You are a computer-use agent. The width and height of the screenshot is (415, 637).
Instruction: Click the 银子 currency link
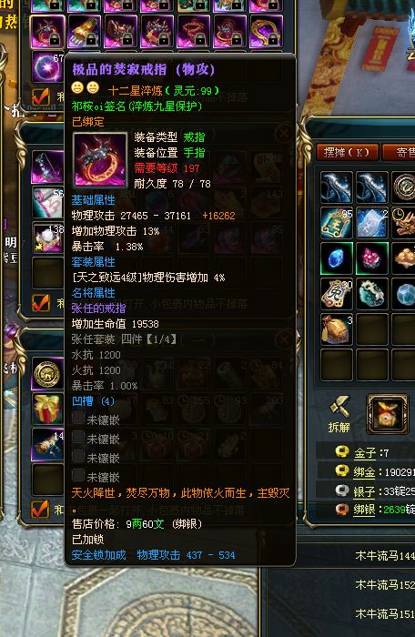pyautogui.click(x=364, y=491)
